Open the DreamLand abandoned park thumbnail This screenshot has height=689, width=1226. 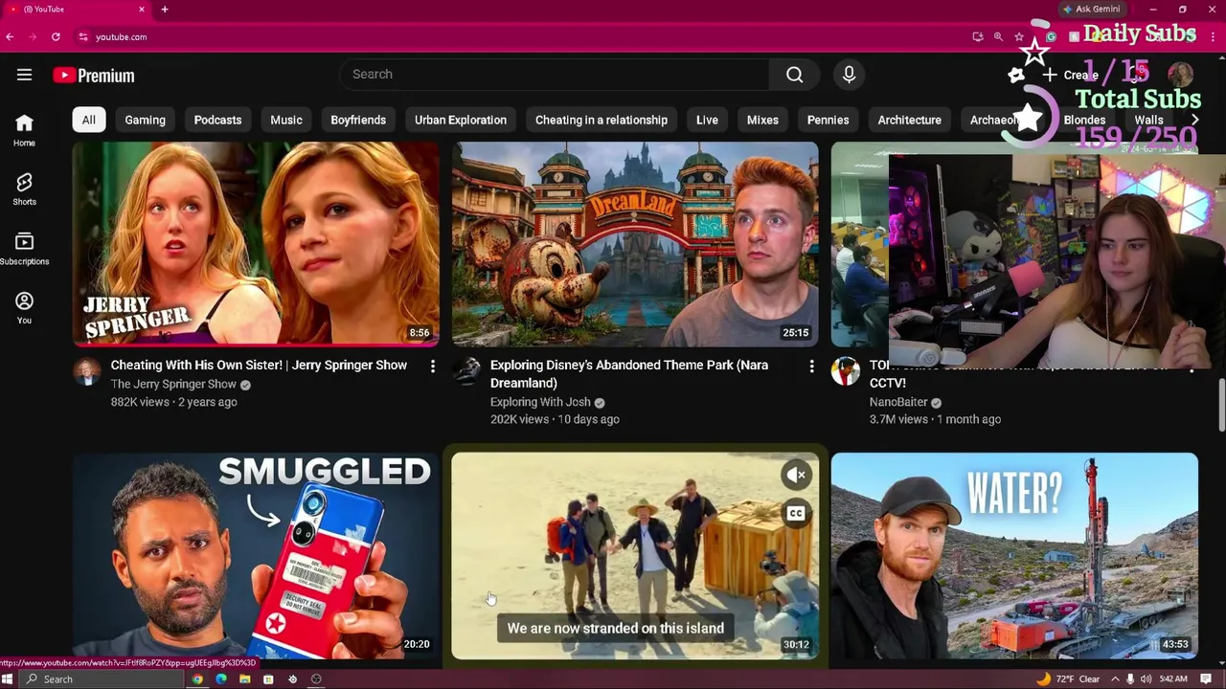pyautogui.click(x=635, y=244)
